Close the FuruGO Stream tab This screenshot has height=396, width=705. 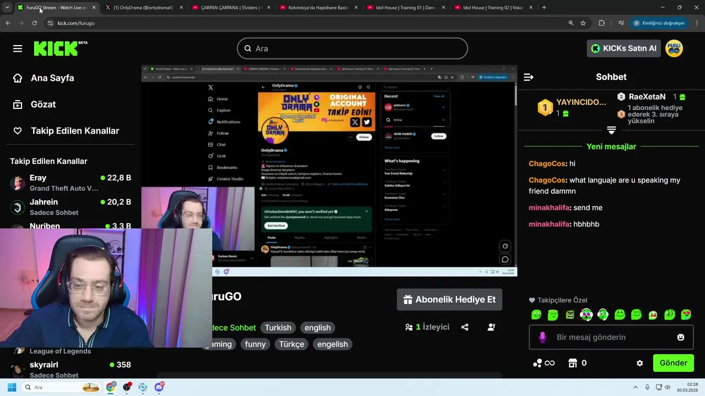coord(94,8)
